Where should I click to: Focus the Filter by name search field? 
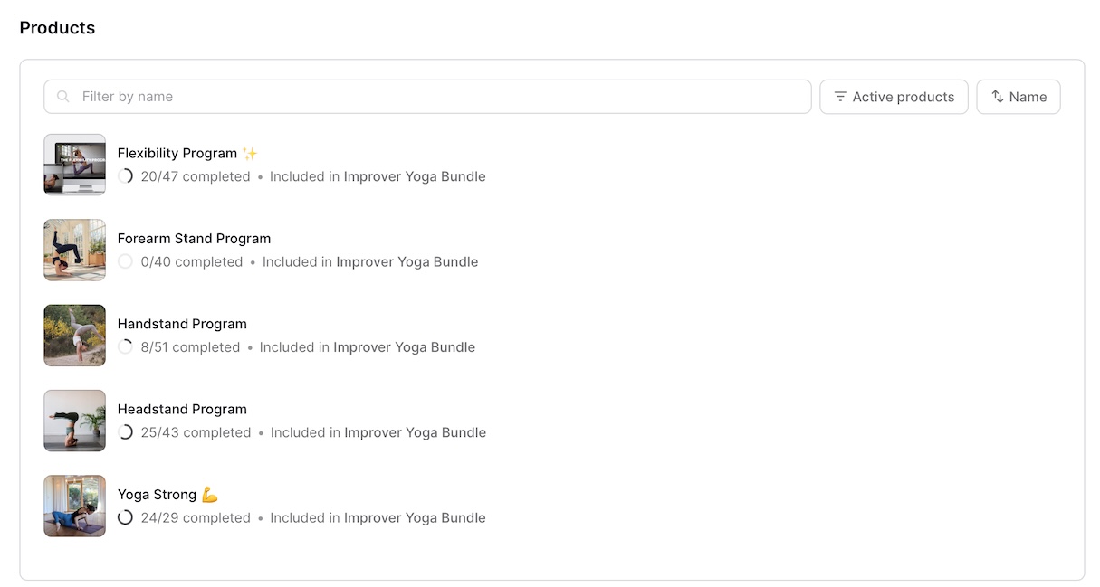coord(435,97)
